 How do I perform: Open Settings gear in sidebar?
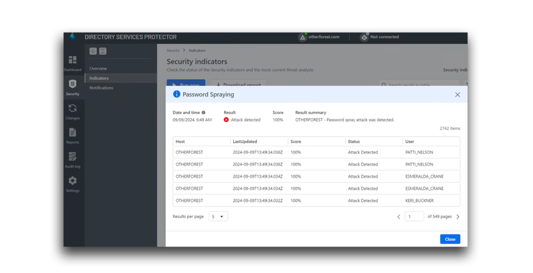tap(72, 180)
